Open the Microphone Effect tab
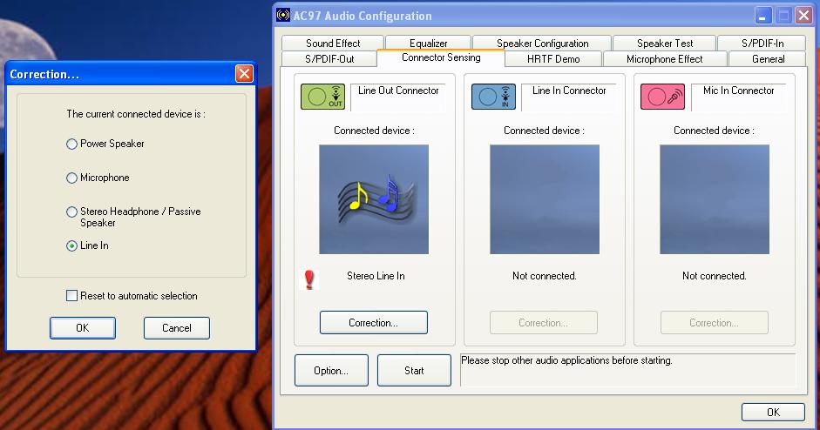Image resolution: width=820 pixels, height=430 pixels. click(x=665, y=59)
